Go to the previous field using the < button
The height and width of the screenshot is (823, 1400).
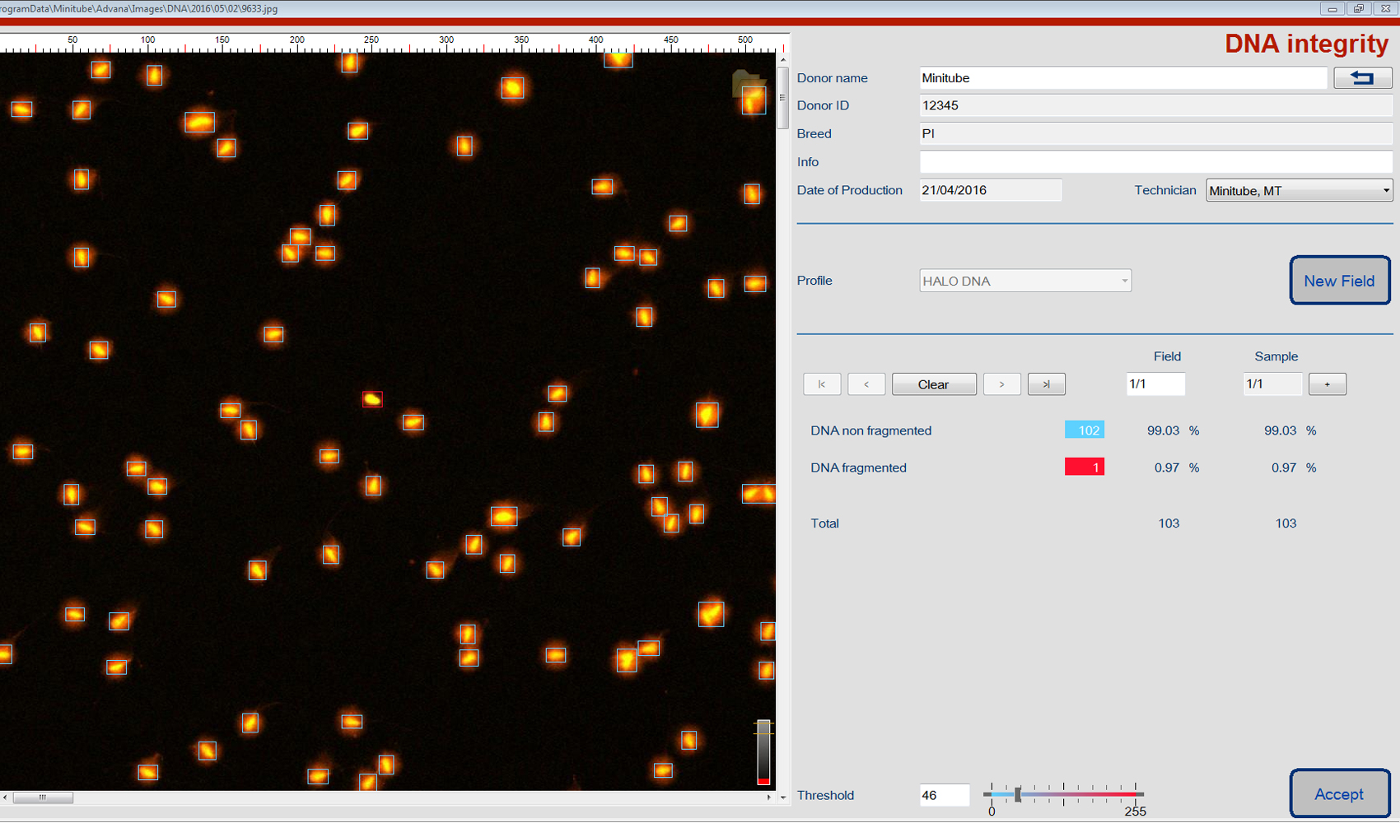(866, 384)
